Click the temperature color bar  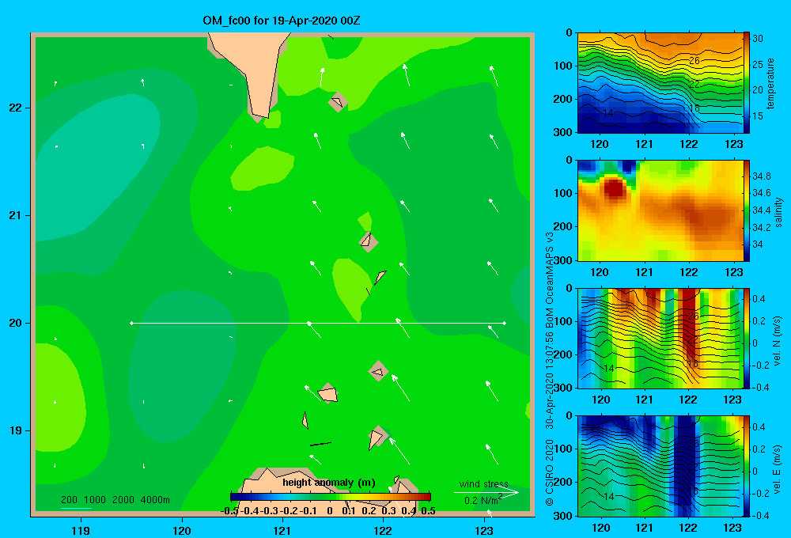click(x=747, y=83)
